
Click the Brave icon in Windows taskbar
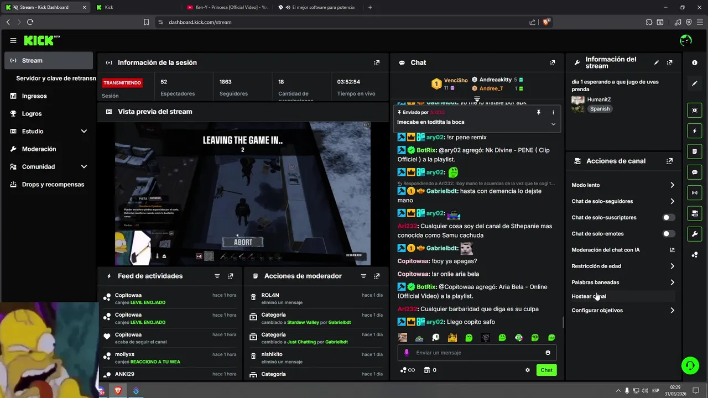tap(118, 391)
